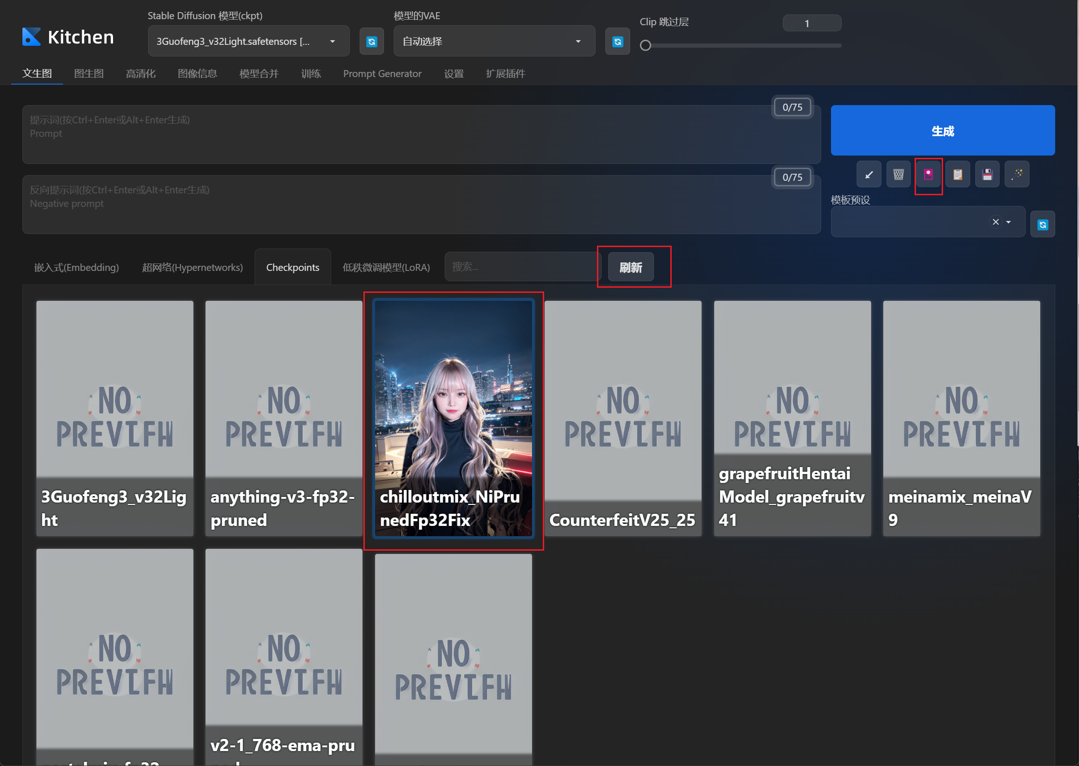Screen dimensions: 1079x766
Task: Refresh the Stable Diffusion checkpoint list
Action: tap(372, 42)
